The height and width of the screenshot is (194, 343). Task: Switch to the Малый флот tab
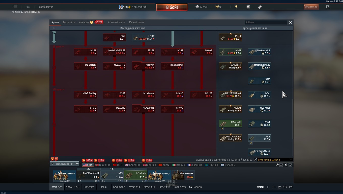(x=137, y=22)
